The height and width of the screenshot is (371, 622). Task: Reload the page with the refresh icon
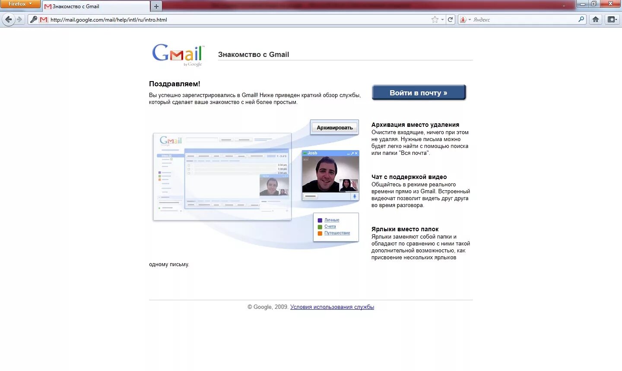pyautogui.click(x=451, y=19)
